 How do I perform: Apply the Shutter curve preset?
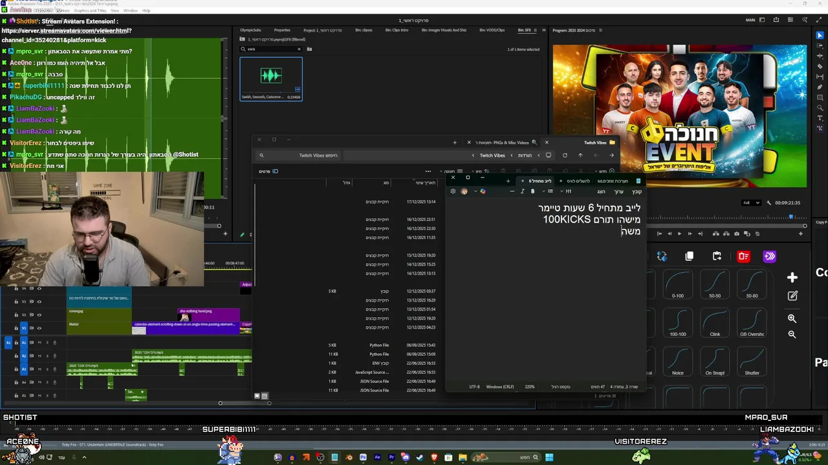pyautogui.click(x=752, y=361)
